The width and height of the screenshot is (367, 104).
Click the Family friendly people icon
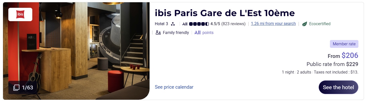pyautogui.click(x=158, y=32)
